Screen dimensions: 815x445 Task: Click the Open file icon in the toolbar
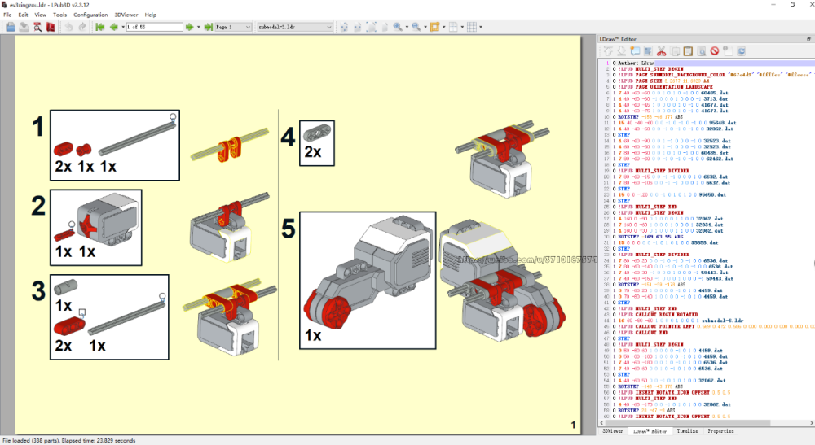point(11,27)
